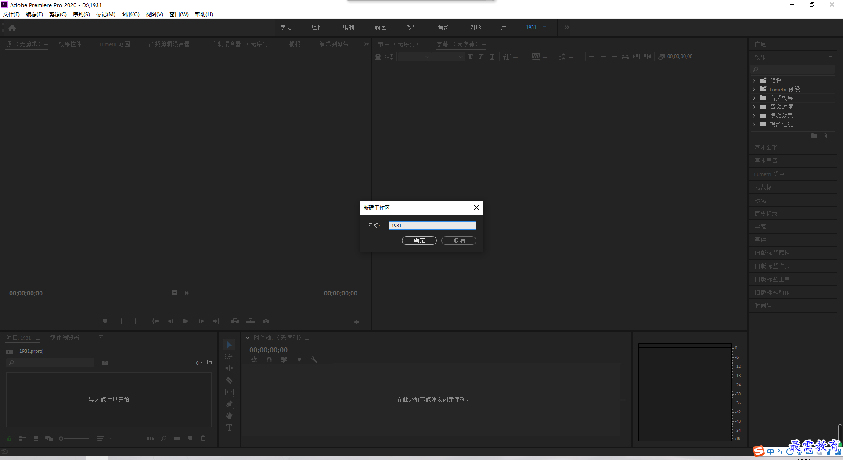Expand the 音频效果 folder
Viewport: 843px width, 460px height.
pos(754,98)
